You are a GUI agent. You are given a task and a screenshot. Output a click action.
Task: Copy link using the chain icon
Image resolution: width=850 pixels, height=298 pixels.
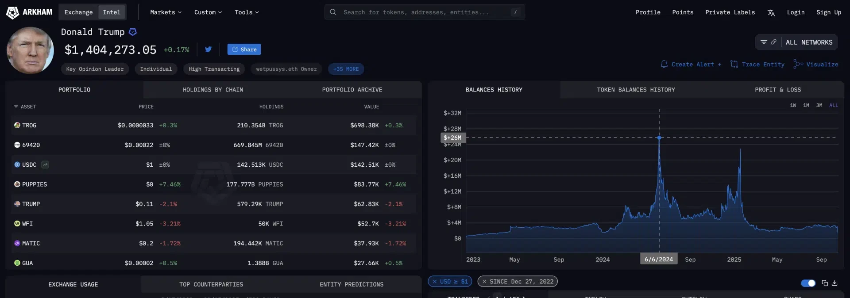click(773, 42)
